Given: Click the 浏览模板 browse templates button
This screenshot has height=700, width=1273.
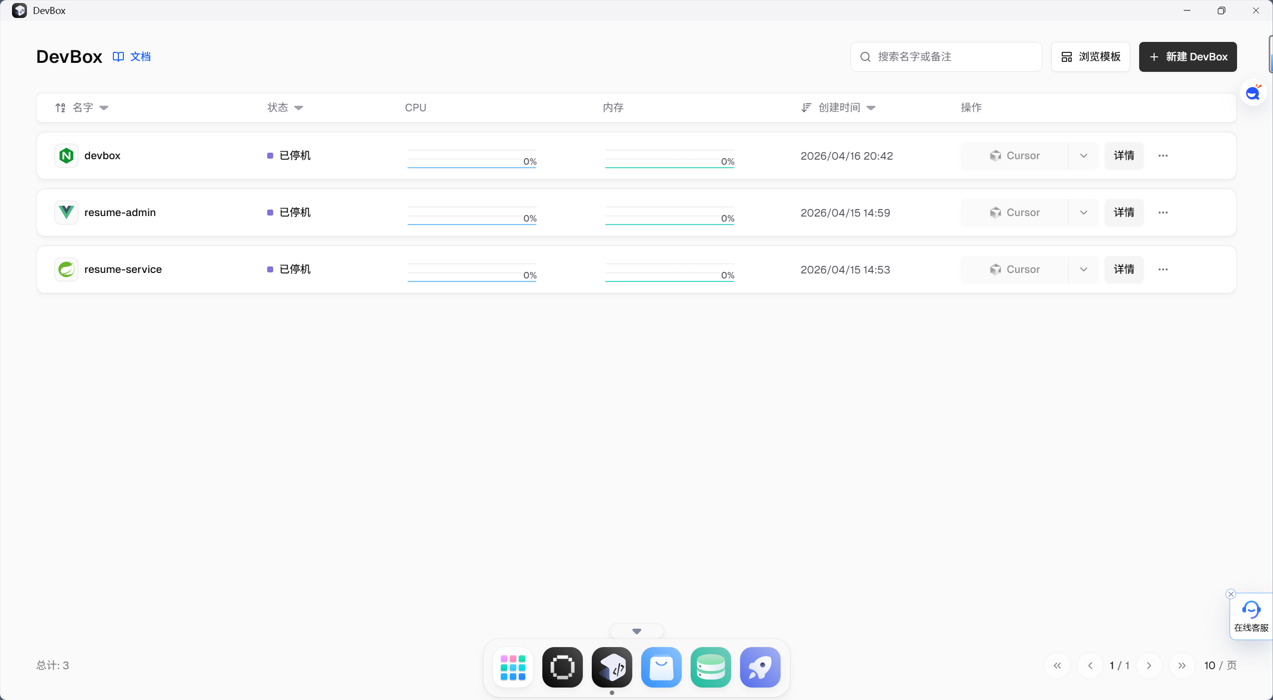Looking at the screenshot, I should tap(1091, 57).
